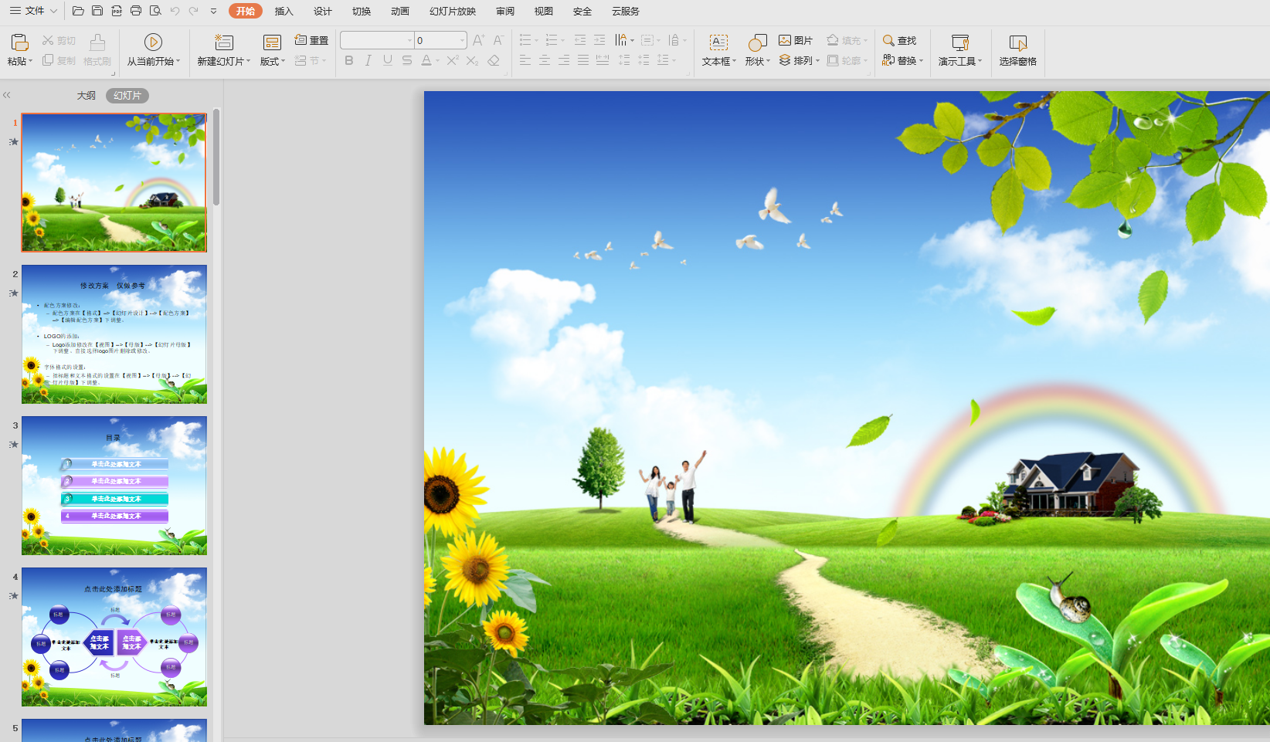Screen dimensions: 1270x742
Task: Open the Security (安全) tab
Action: [x=582, y=11]
